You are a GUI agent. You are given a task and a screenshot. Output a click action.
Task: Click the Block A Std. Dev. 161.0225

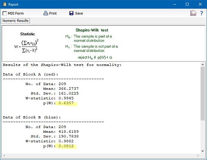[69, 93]
